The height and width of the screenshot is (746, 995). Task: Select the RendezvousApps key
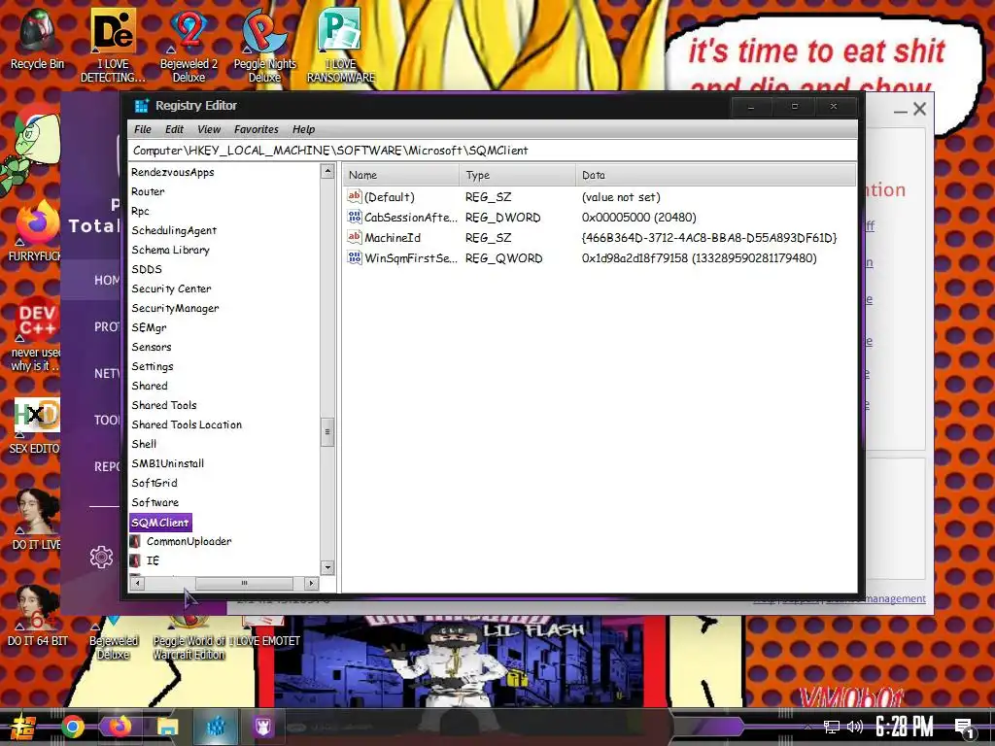pos(173,172)
